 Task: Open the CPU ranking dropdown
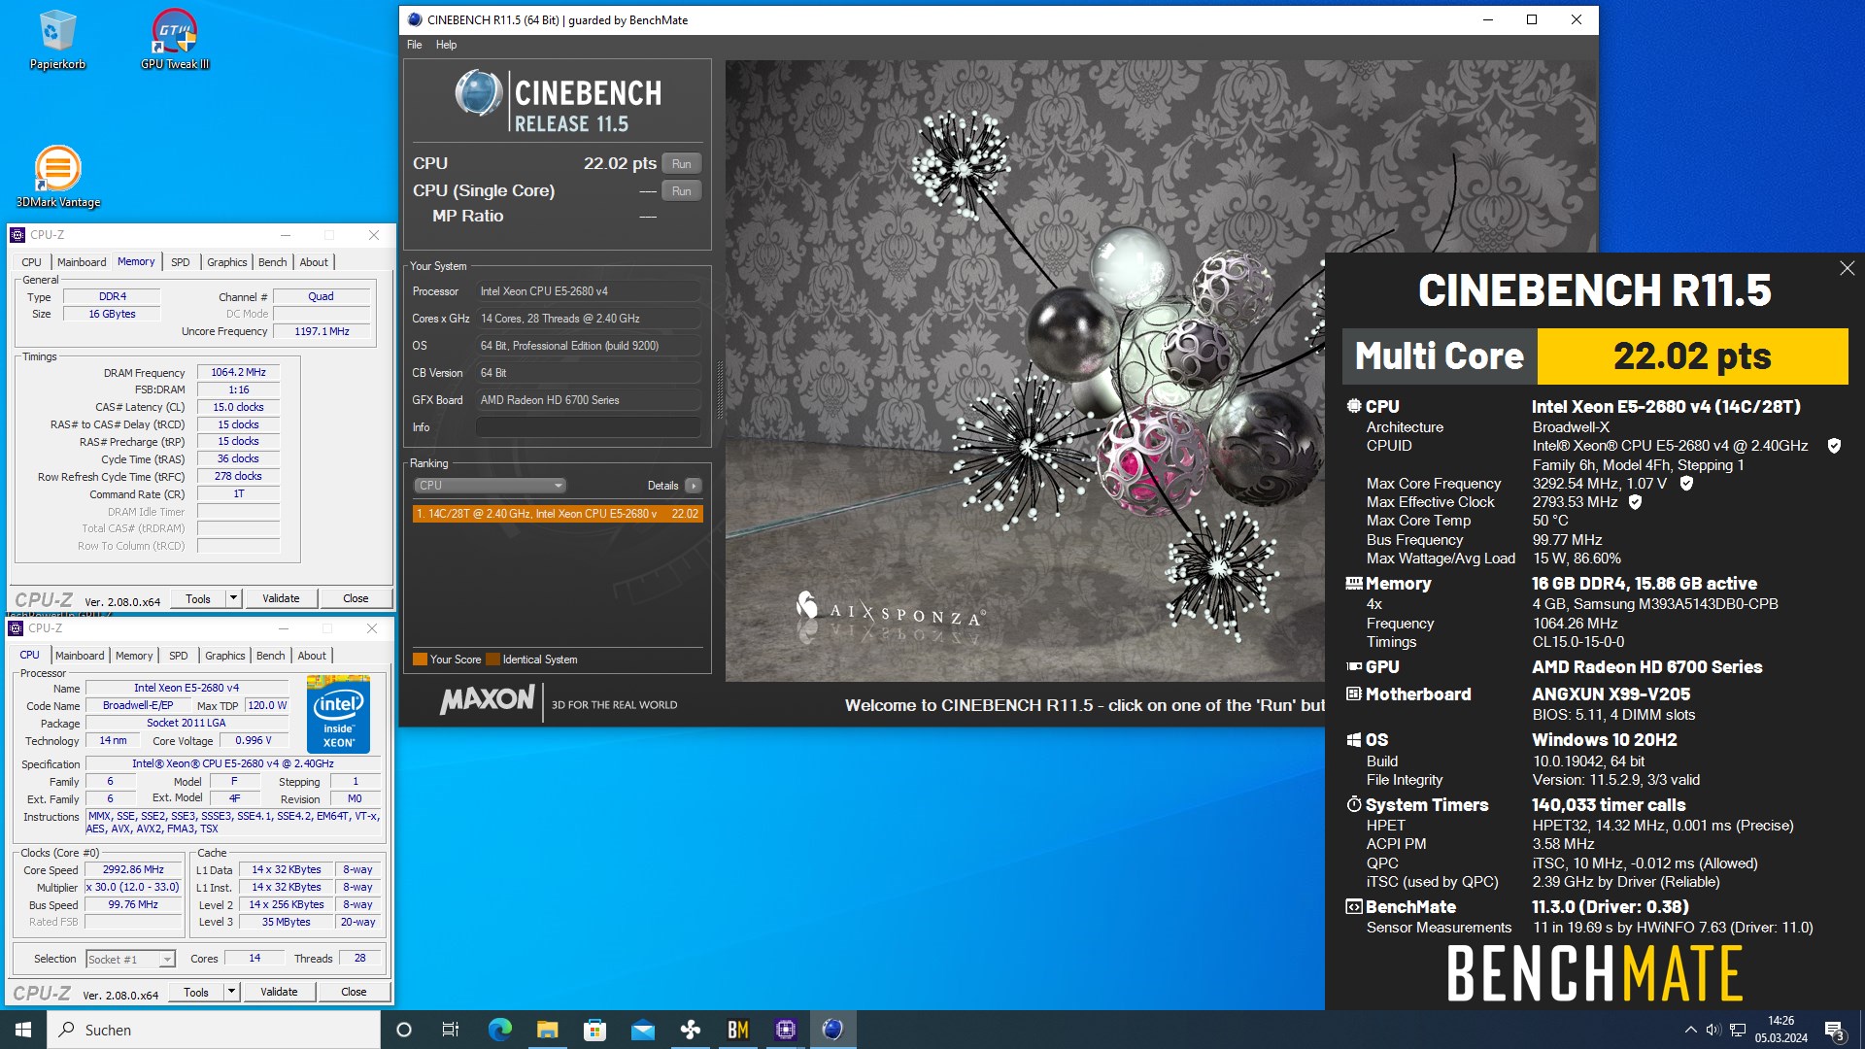click(490, 486)
